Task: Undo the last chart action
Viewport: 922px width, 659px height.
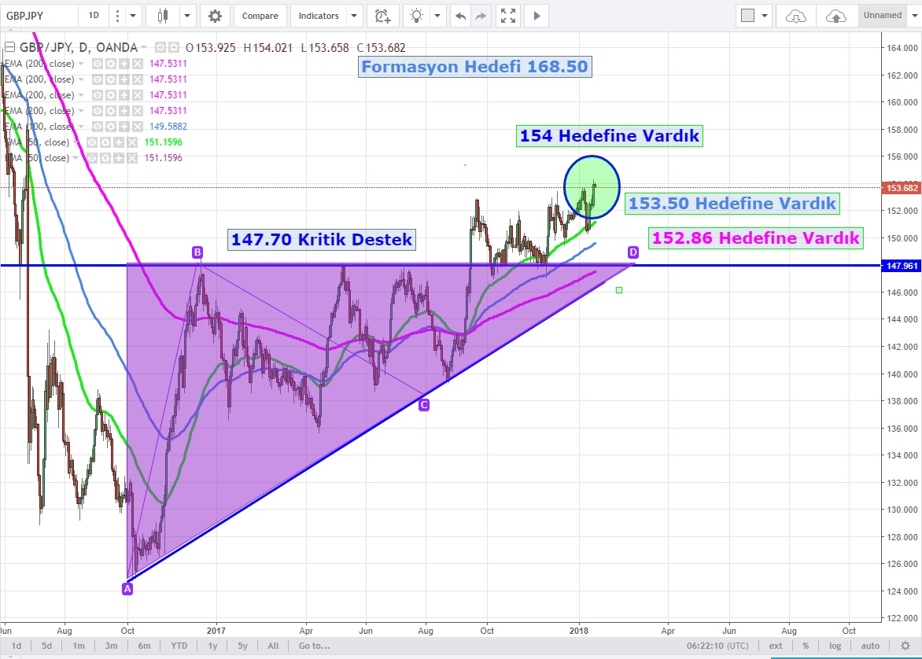Action: (x=460, y=16)
